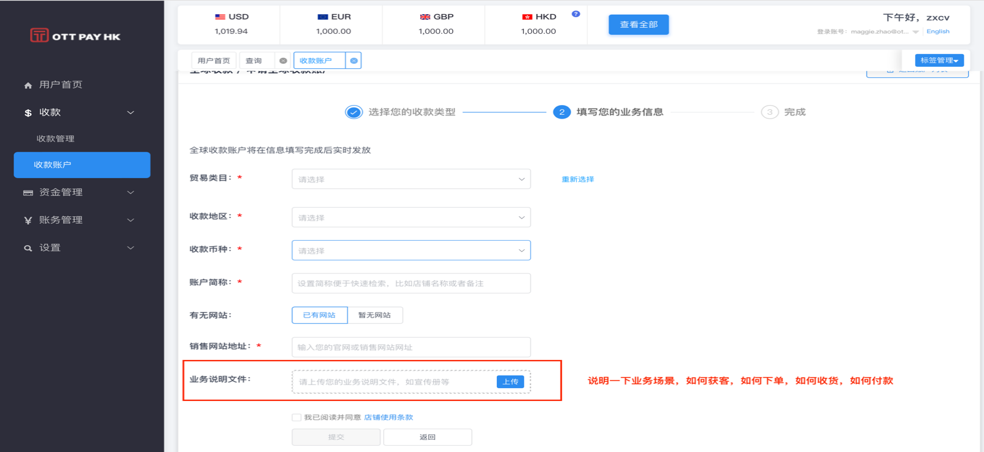
Task: Click the HKD balance 1,000.00
Action: (539, 31)
